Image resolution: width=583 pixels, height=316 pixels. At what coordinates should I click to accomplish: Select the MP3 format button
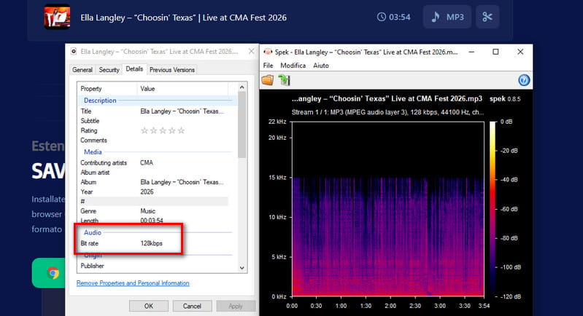(447, 17)
